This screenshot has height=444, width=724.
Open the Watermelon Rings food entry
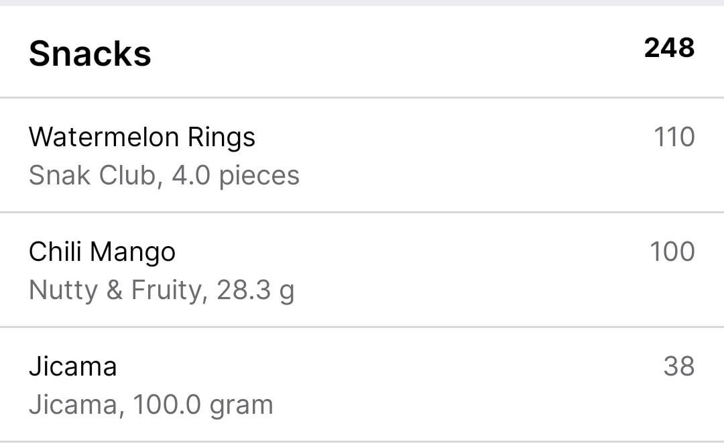362,155
